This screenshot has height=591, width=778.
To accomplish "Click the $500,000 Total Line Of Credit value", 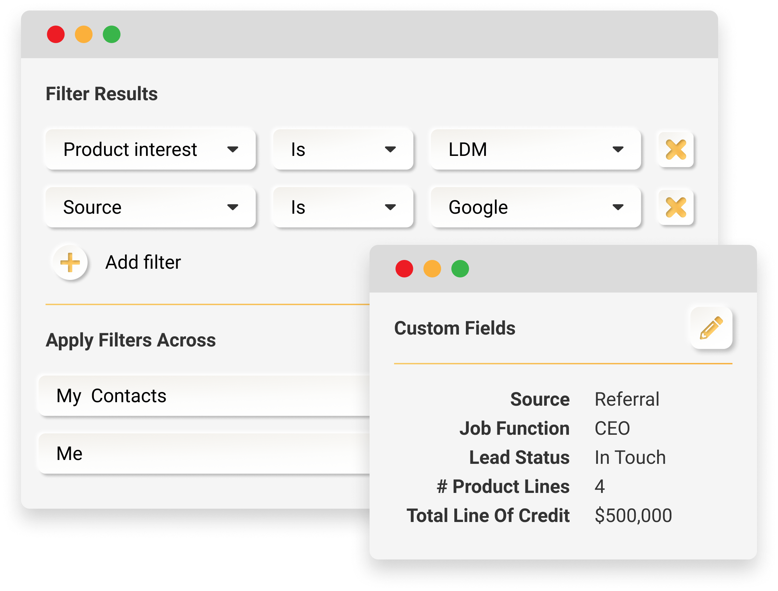I will tap(633, 516).
